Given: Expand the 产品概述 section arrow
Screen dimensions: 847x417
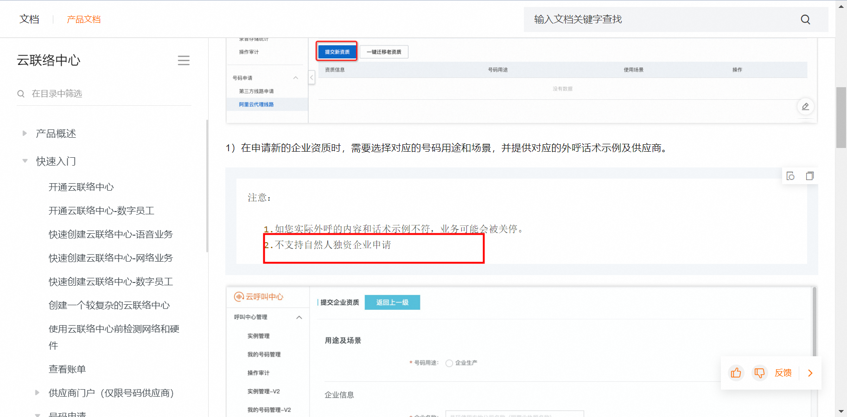Looking at the screenshot, I should pyautogui.click(x=25, y=134).
